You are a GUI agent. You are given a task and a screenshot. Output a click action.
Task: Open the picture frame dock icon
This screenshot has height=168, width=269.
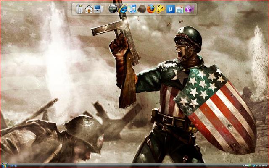179,10
